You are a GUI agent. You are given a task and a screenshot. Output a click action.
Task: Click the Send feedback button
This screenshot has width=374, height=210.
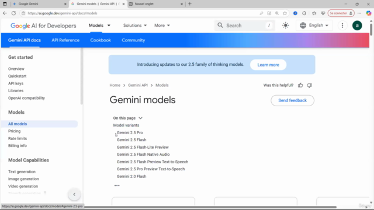292,100
